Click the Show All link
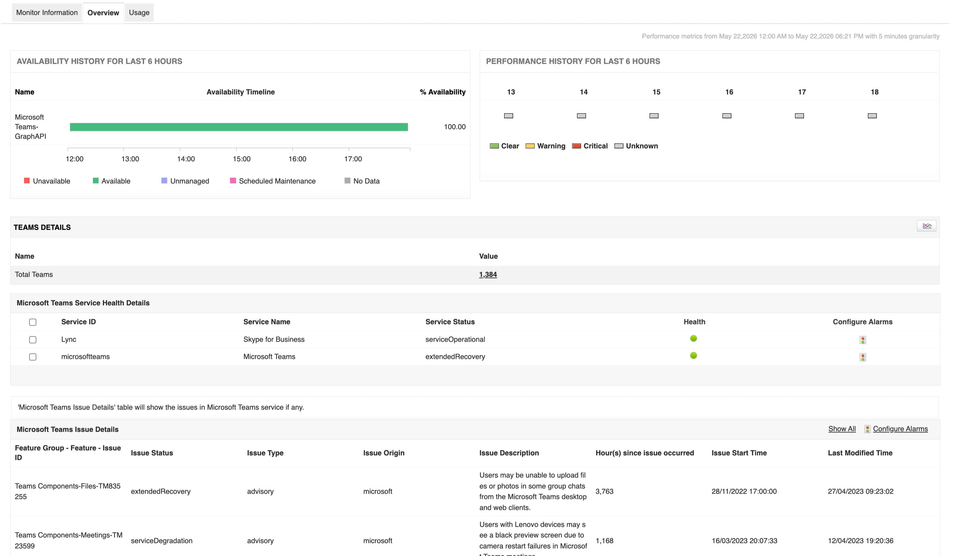The image size is (955, 556). click(842, 429)
